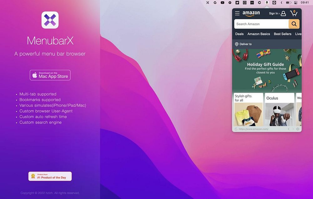Select the Amazon Basics tab
Screen dimensions: 313x199
click(259, 34)
